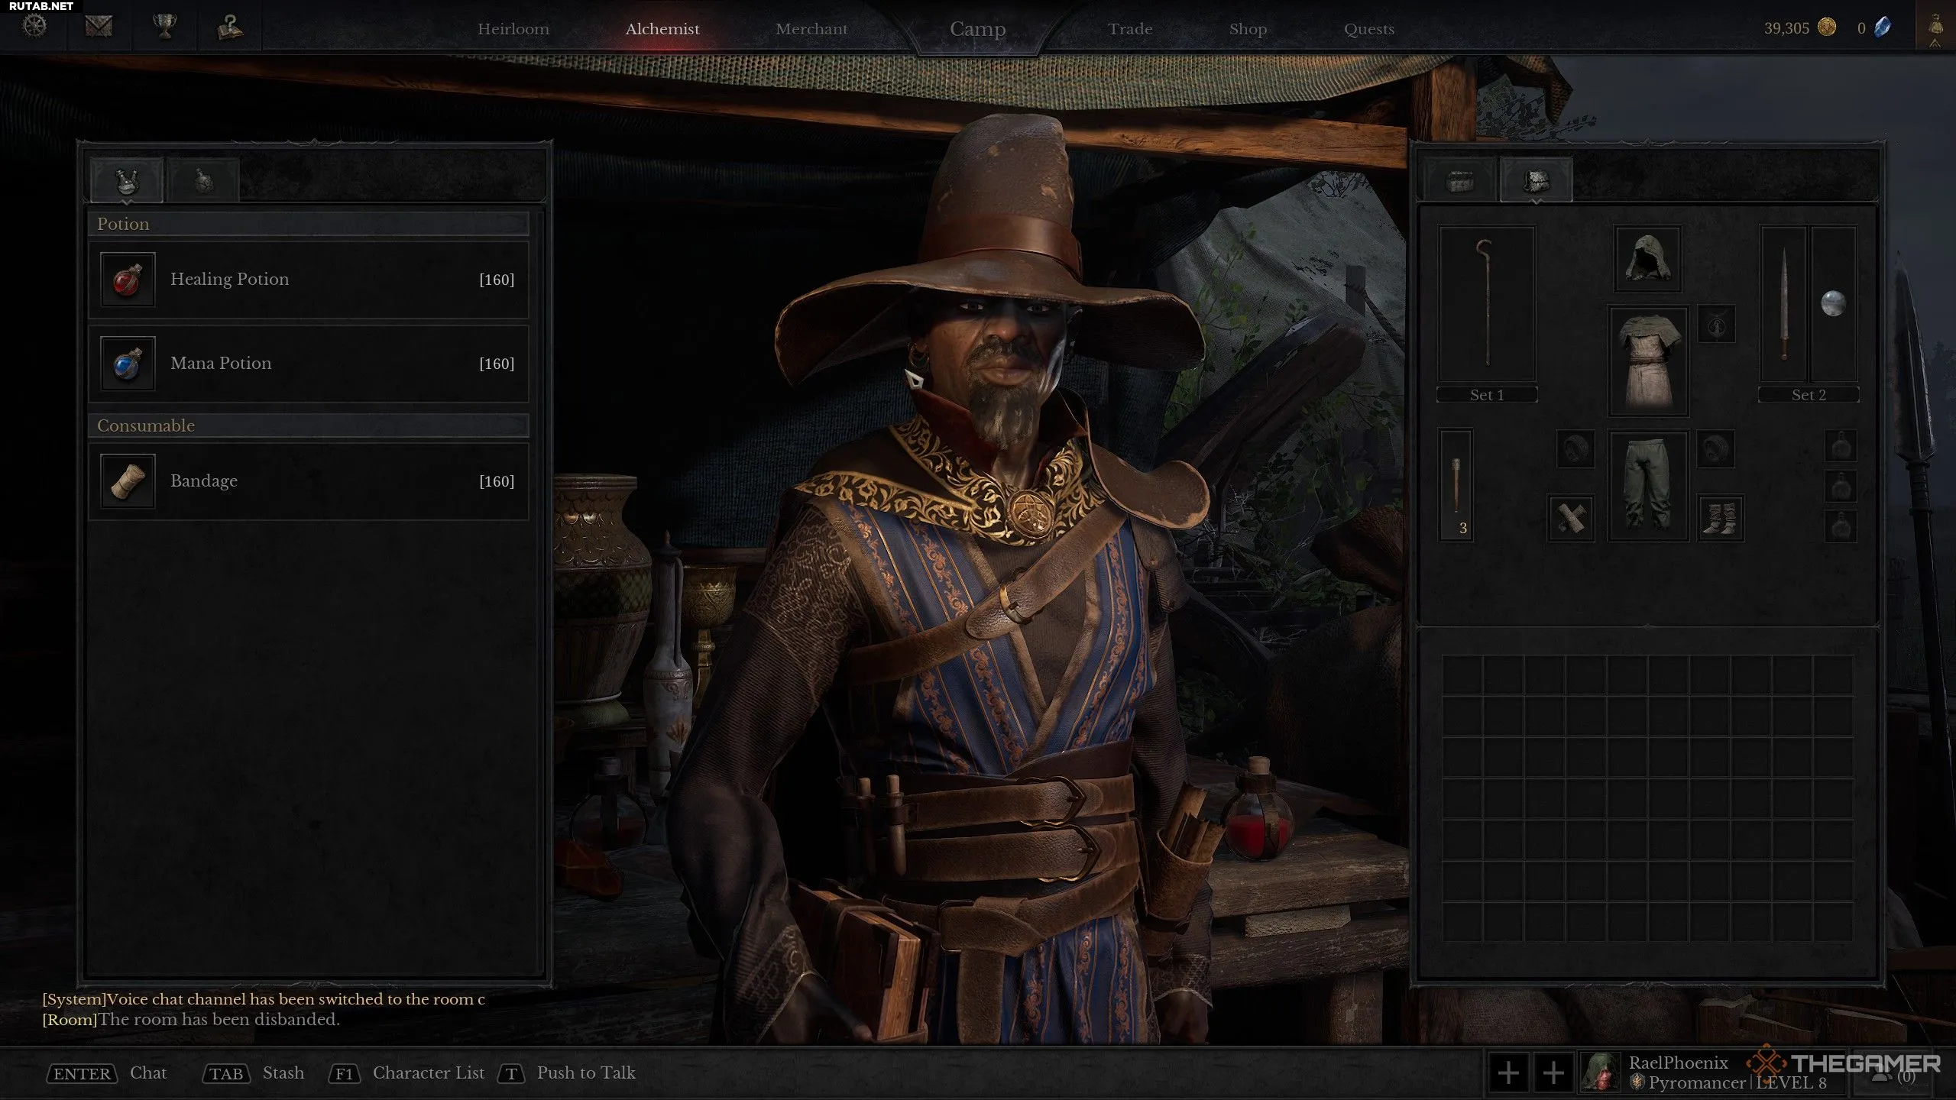Select the torch utility slot with 3

(x=1456, y=484)
